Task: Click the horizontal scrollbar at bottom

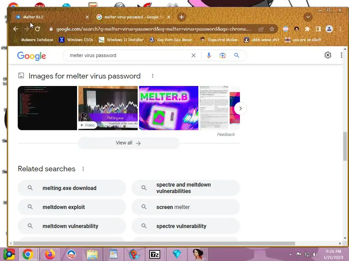Action: [x=154, y=243]
